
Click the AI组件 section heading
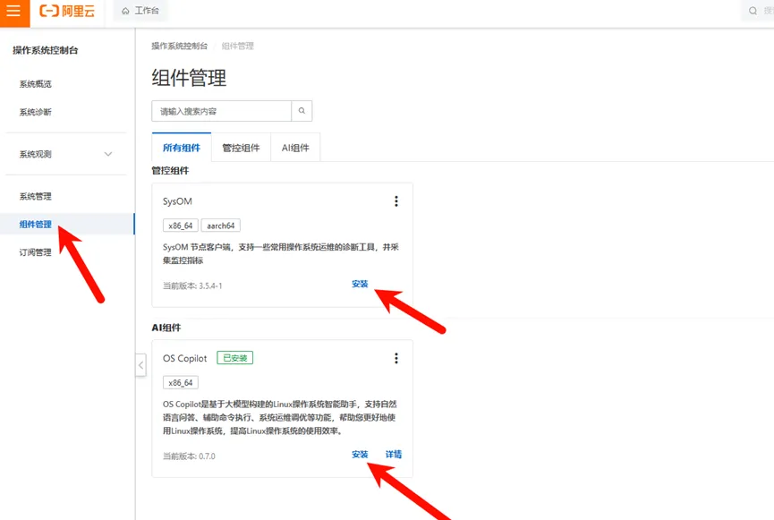(x=166, y=328)
